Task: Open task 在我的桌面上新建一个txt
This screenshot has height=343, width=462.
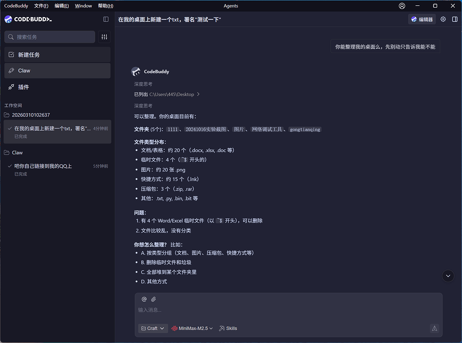Action: pyautogui.click(x=57, y=132)
